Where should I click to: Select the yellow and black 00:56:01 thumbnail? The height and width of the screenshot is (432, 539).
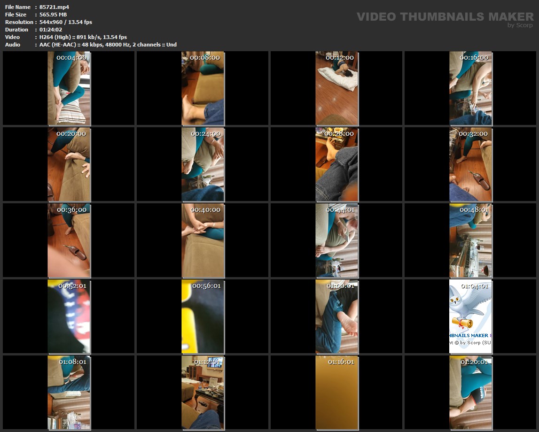[x=203, y=316]
